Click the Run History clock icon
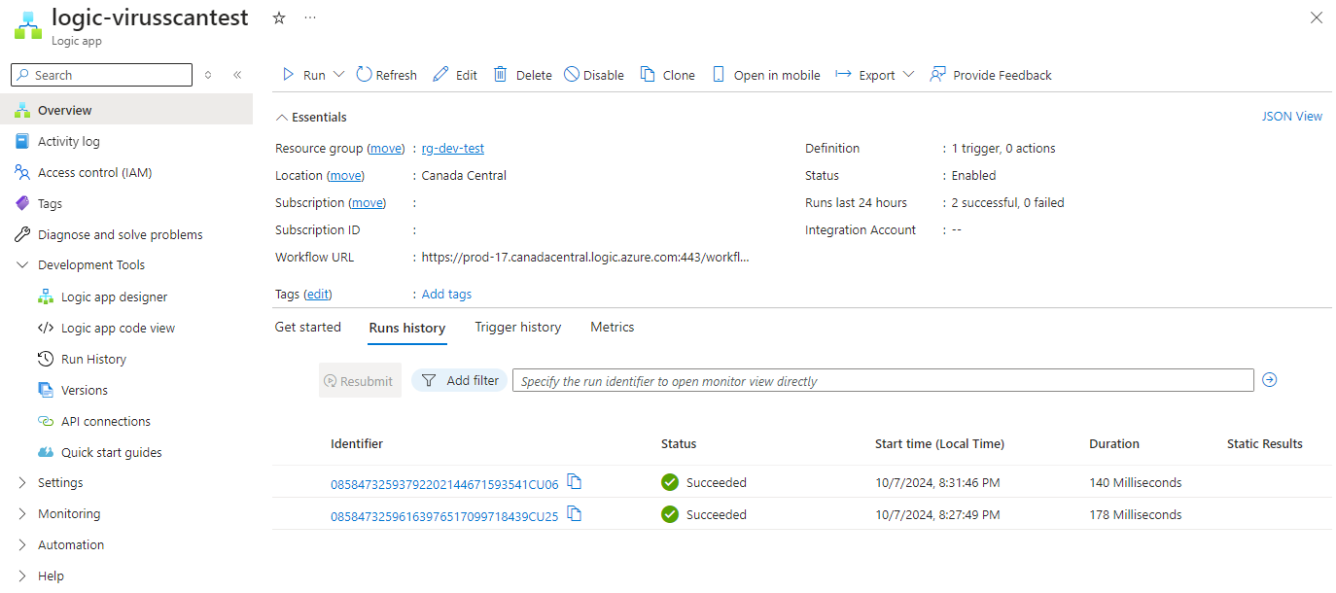This screenshot has width=1336, height=593. (46, 359)
